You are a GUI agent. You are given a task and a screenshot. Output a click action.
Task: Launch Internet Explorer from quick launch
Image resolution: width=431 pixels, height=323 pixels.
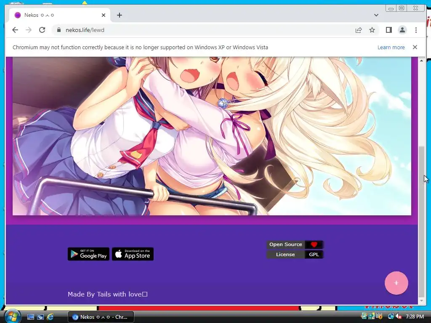point(50,317)
